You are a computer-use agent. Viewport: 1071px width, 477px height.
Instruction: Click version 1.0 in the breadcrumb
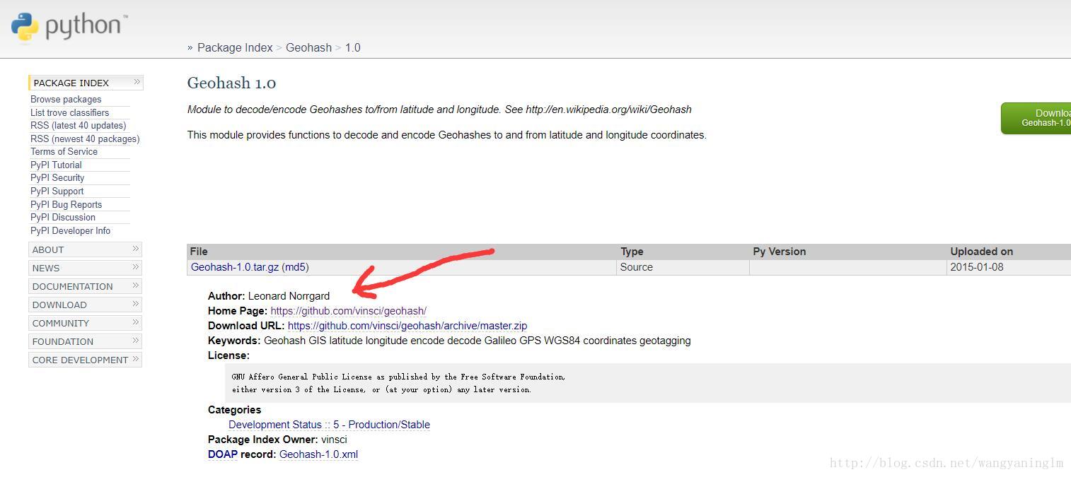pyautogui.click(x=353, y=47)
